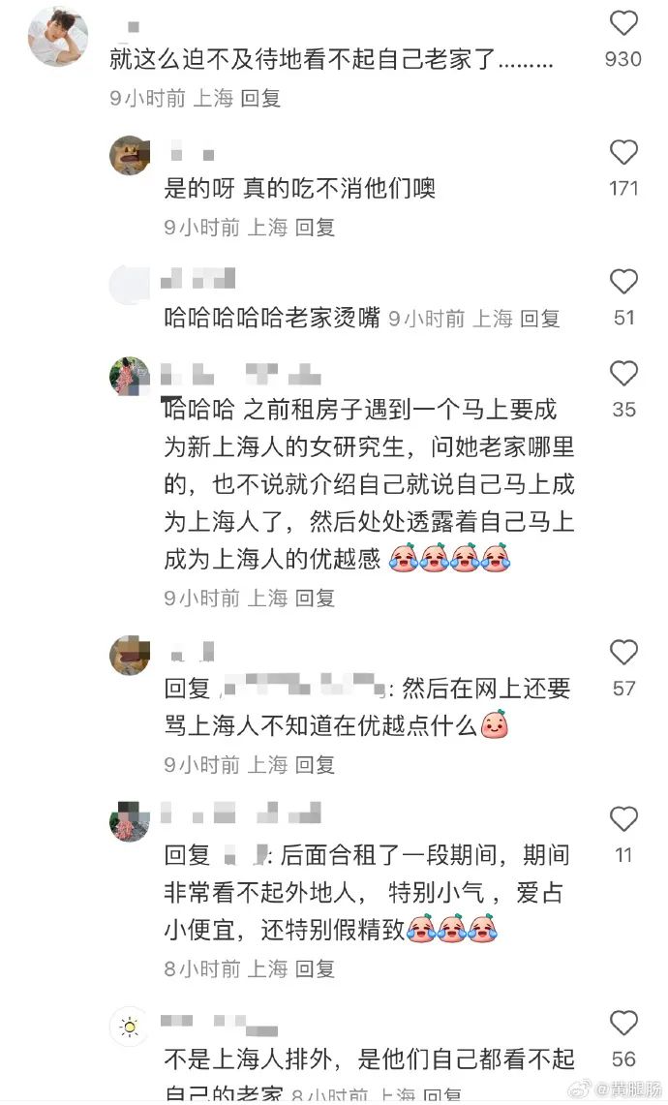Image resolution: width=668 pixels, height=1105 pixels.
Task: Like the top comment with 930 likes
Action: pyautogui.click(x=623, y=23)
